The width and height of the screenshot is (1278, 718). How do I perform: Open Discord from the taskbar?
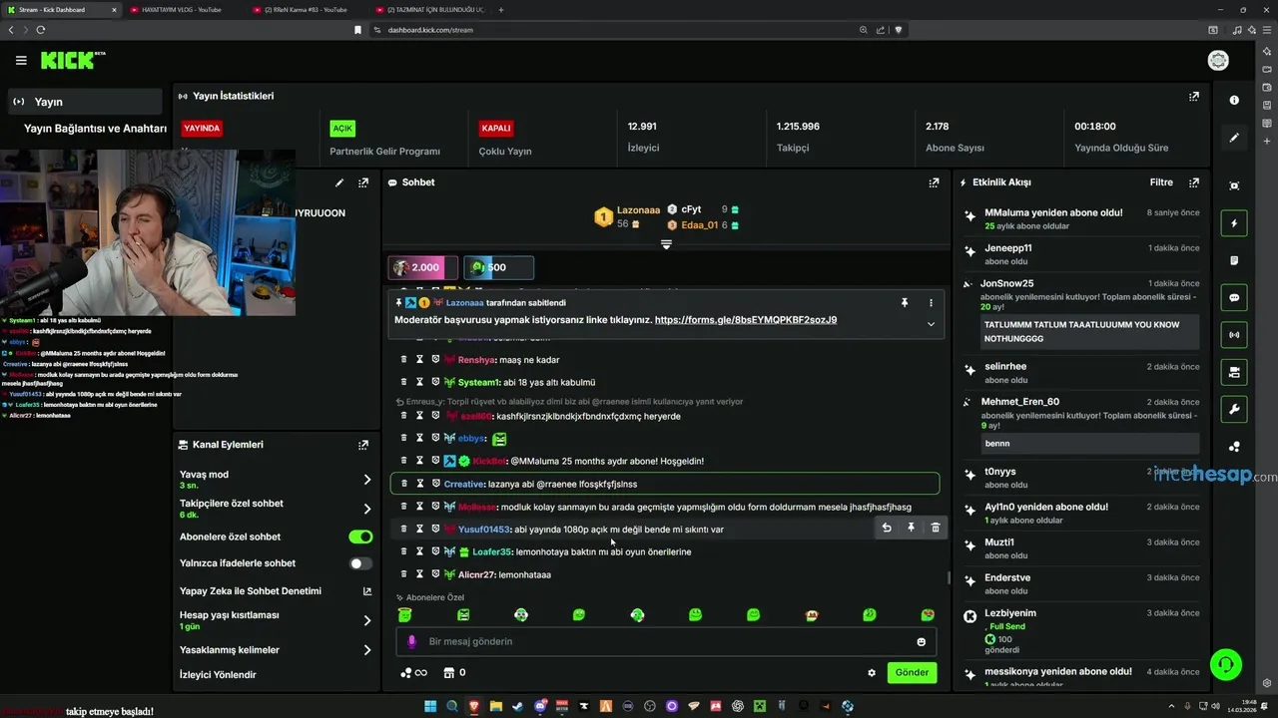(x=540, y=706)
